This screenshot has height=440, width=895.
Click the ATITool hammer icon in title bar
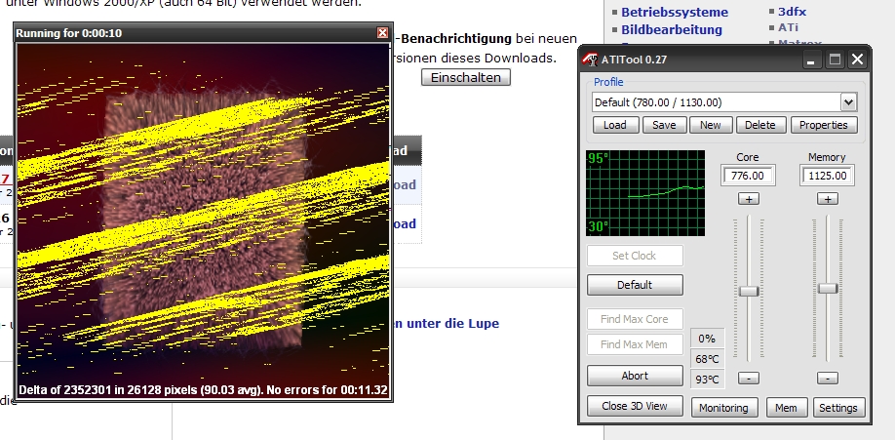point(590,60)
